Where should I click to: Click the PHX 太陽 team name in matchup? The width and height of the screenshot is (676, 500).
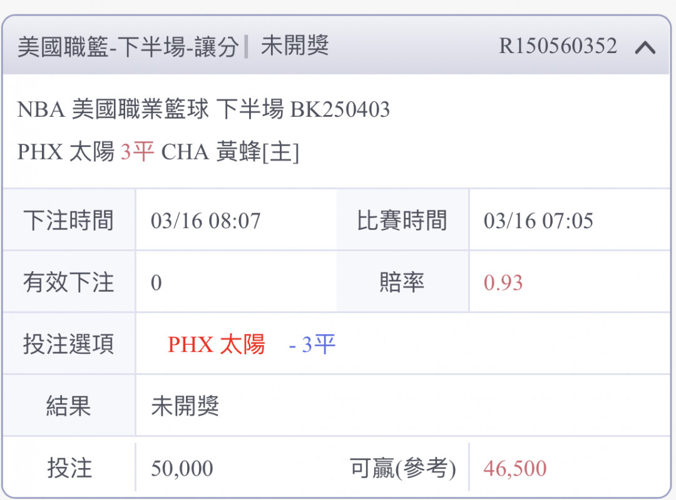[x=66, y=152]
